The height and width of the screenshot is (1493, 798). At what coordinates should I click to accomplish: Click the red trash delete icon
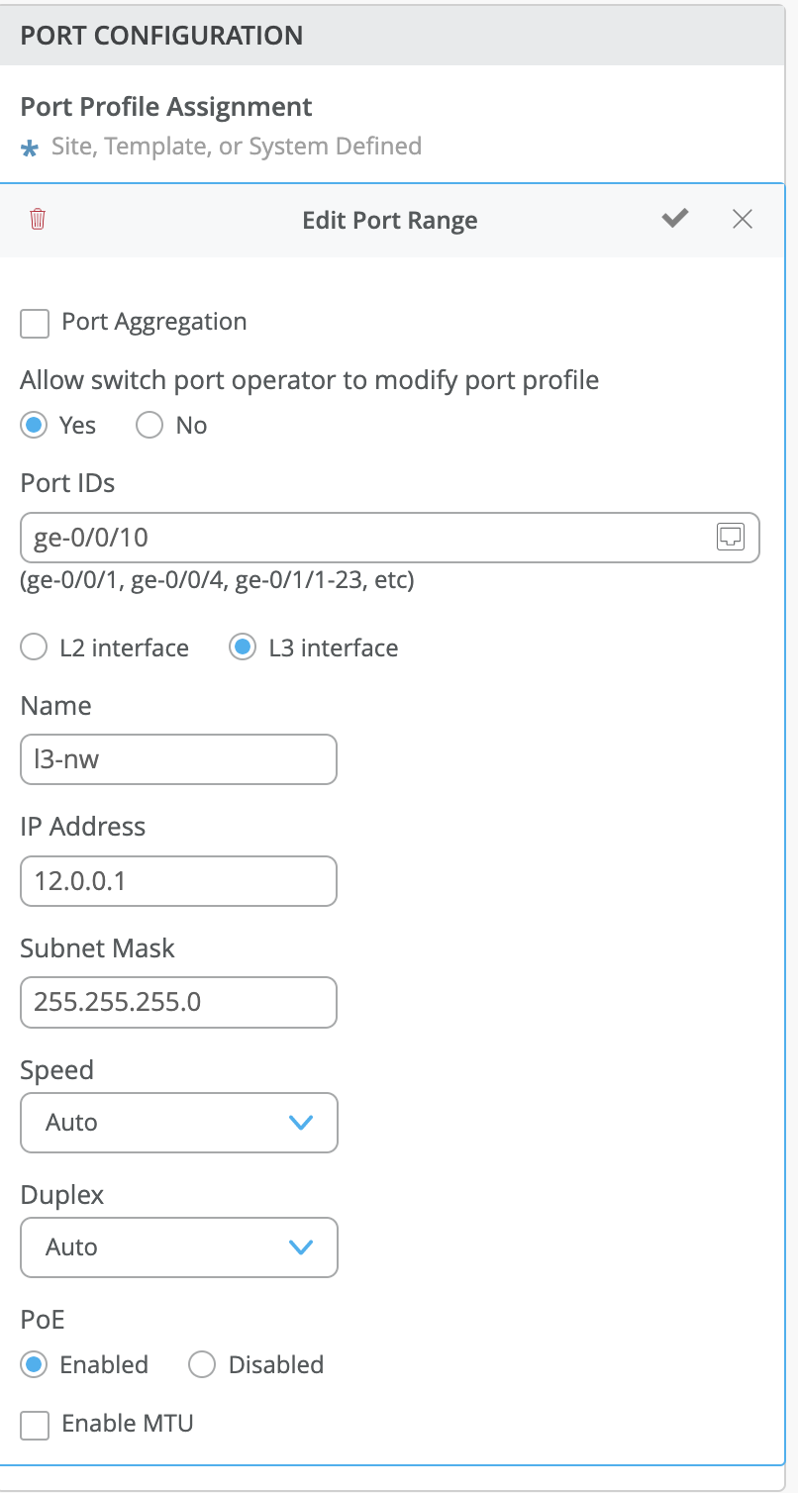(38, 219)
